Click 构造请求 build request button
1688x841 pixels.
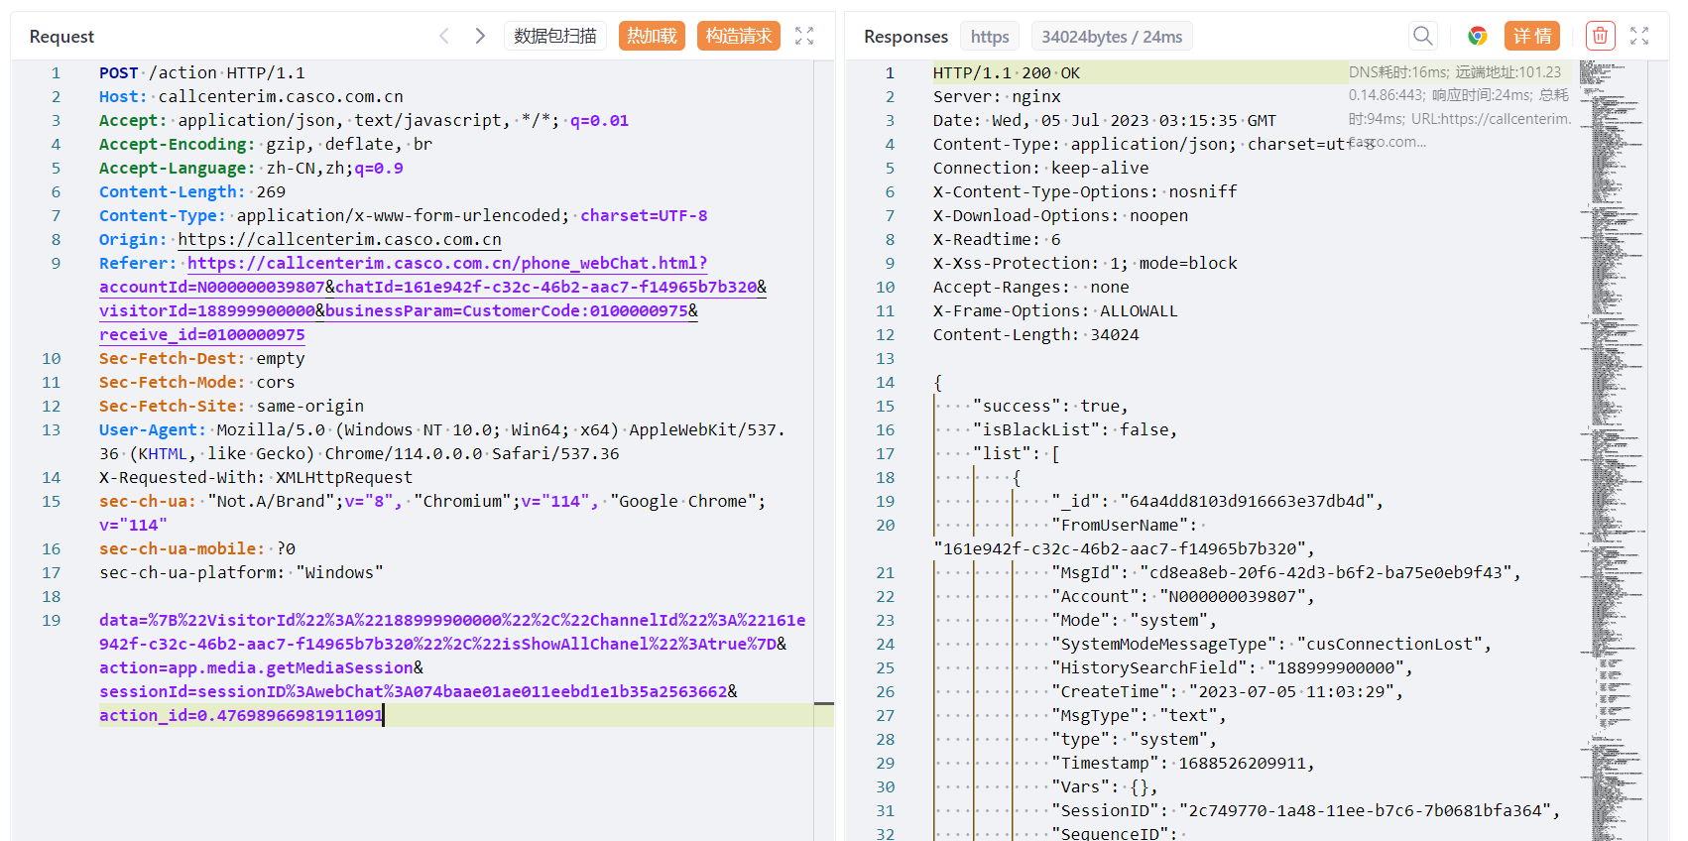[x=739, y=36]
